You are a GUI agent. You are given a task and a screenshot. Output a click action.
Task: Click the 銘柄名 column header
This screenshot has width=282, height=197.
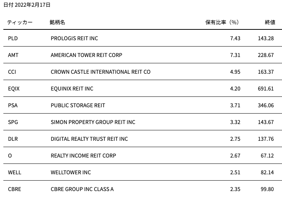(57, 22)
